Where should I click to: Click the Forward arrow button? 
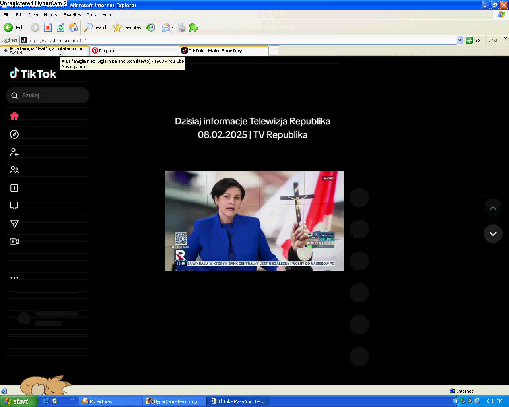(x=35, y=27)
